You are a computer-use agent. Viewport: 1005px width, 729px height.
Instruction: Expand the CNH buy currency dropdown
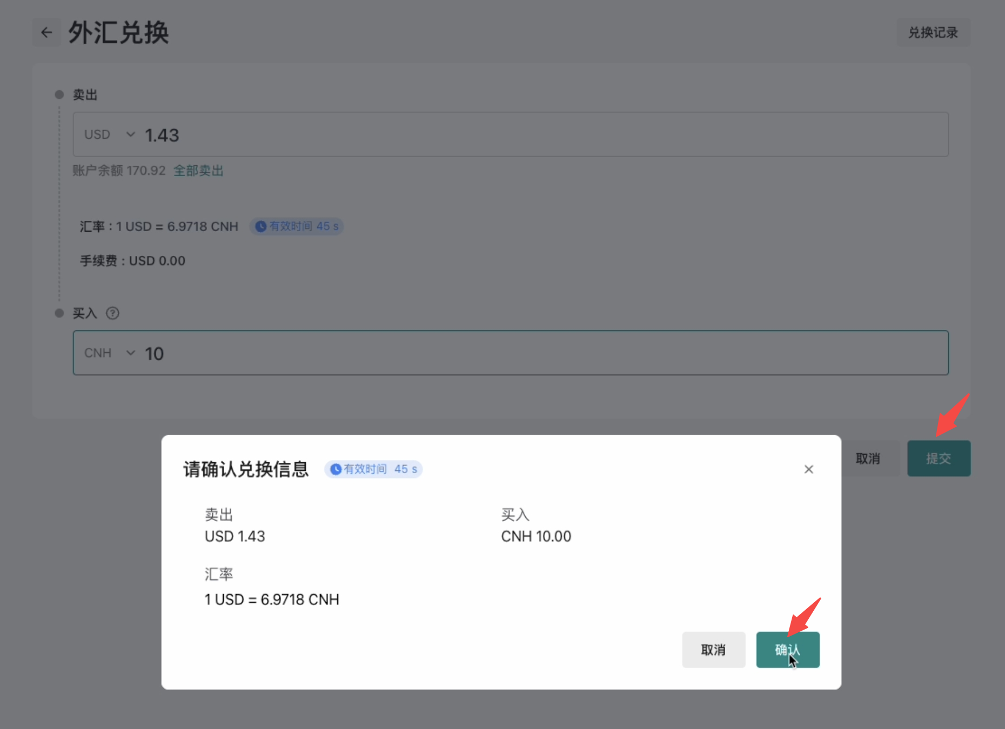point(109,353)
